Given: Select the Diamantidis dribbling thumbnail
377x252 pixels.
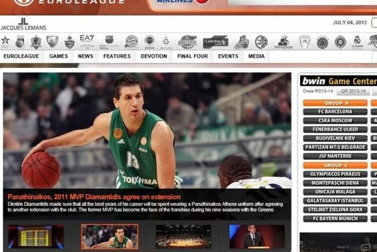Looking at the screenshot, I should 110,237.
